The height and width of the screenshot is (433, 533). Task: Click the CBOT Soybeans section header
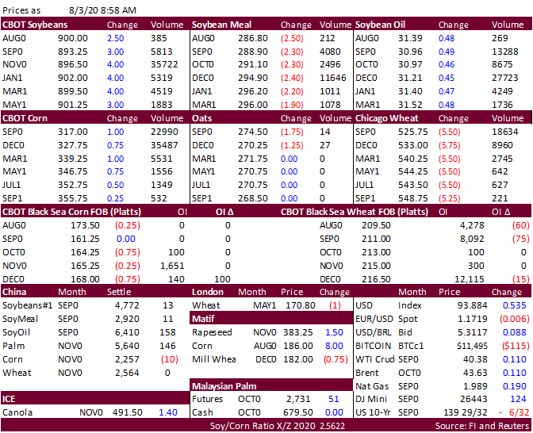click(x=35, y=25)
